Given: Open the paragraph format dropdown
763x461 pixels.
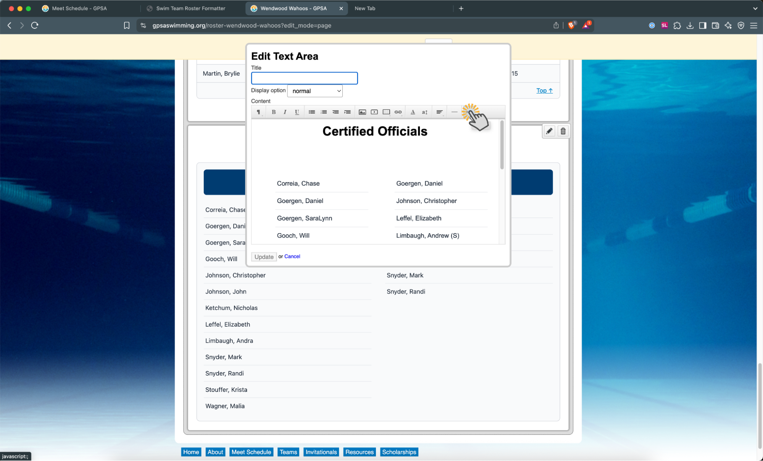Looking at the screenshot, I should [259, 112].
